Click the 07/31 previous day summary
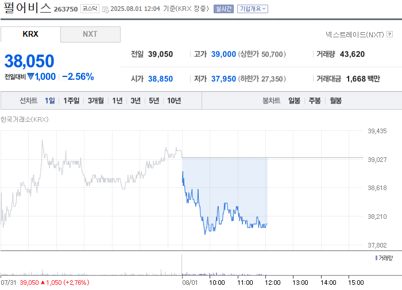 [x=45, y=283]
